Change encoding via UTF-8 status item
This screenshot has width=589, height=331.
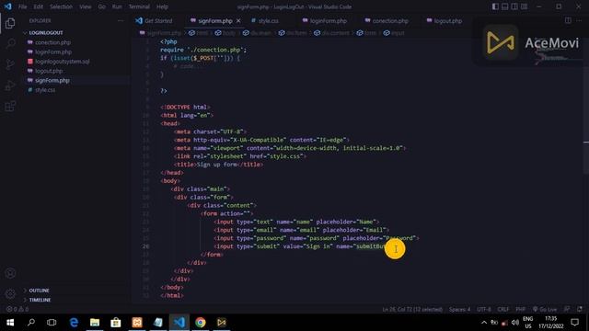click(484, 309)
